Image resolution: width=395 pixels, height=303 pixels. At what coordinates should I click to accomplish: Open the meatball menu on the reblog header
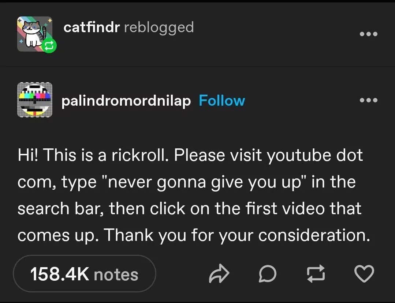[368, 34]
